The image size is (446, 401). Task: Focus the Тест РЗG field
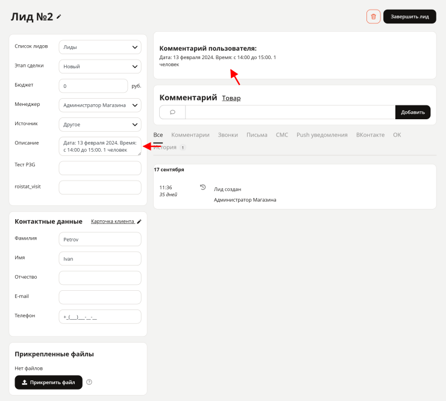click(x=100, y=168)
